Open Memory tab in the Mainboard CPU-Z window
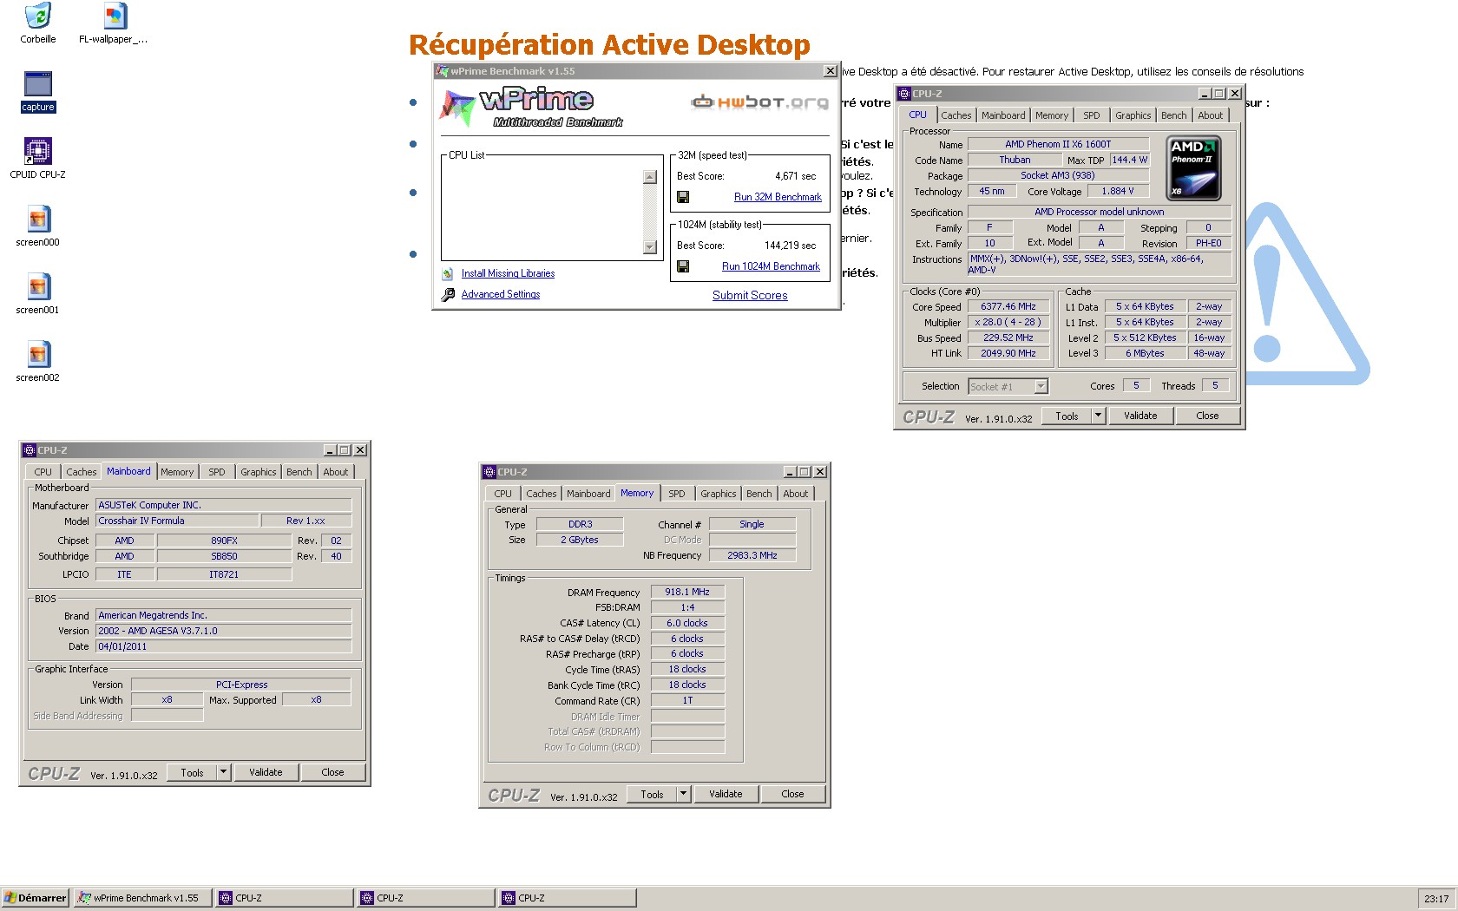This screenshot has height=911, width=1458. 177,472
